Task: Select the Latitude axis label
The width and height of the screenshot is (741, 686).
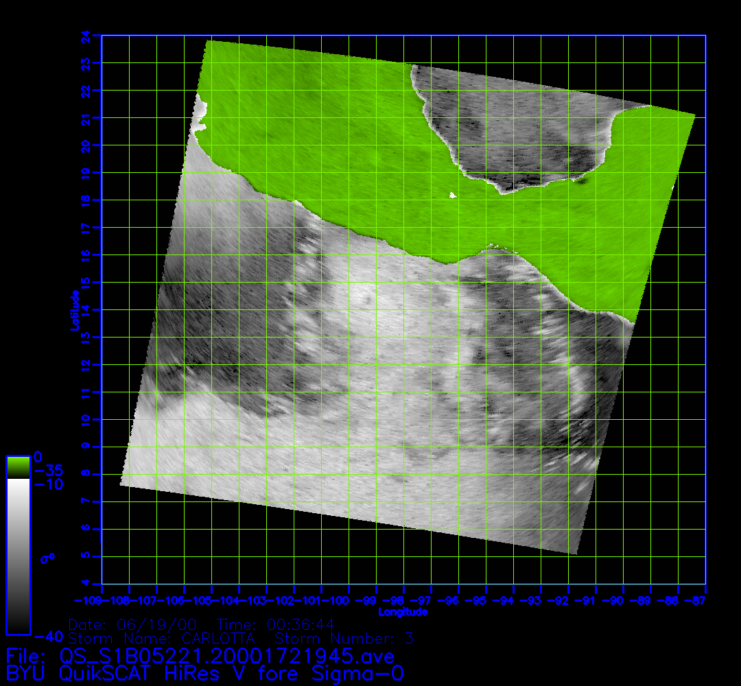Action: click(x=74, y=310)
